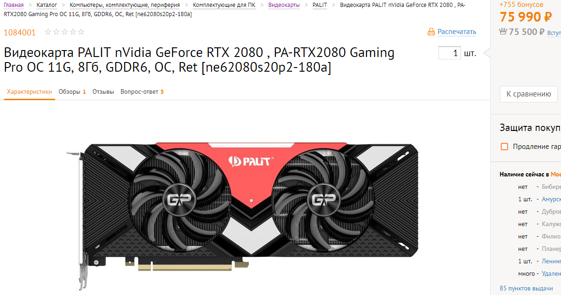Open the Каталог breadcrumb link
This screenshot has height=295, width=561.
[47, 5]
